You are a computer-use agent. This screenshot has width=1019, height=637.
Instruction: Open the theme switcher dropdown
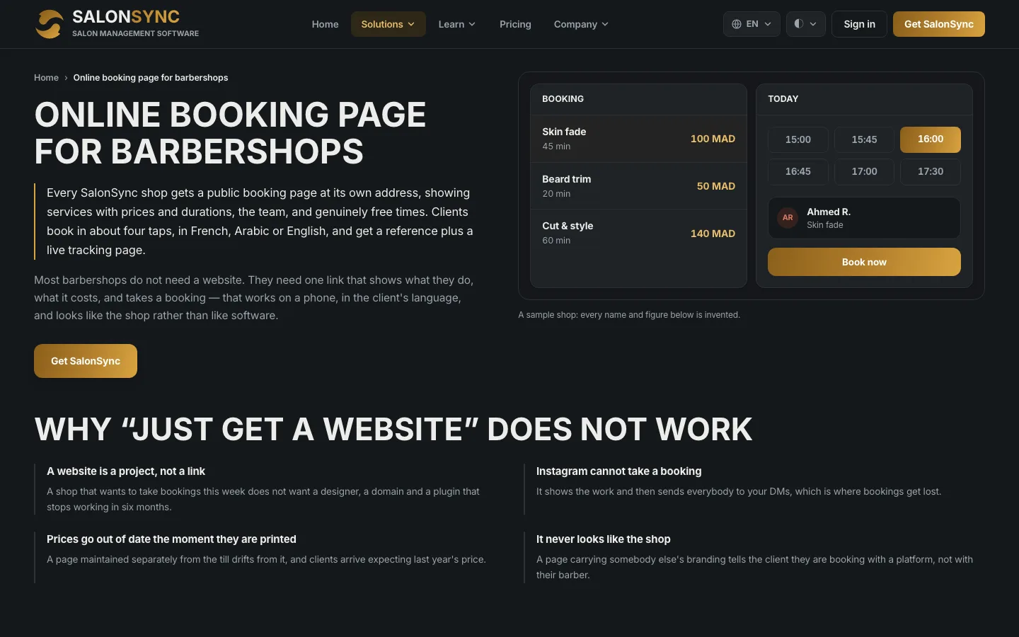click(806, 24)
